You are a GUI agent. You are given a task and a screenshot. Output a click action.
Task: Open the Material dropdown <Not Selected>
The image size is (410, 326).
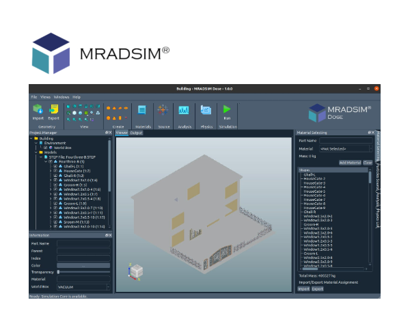(x=346, y=149)
